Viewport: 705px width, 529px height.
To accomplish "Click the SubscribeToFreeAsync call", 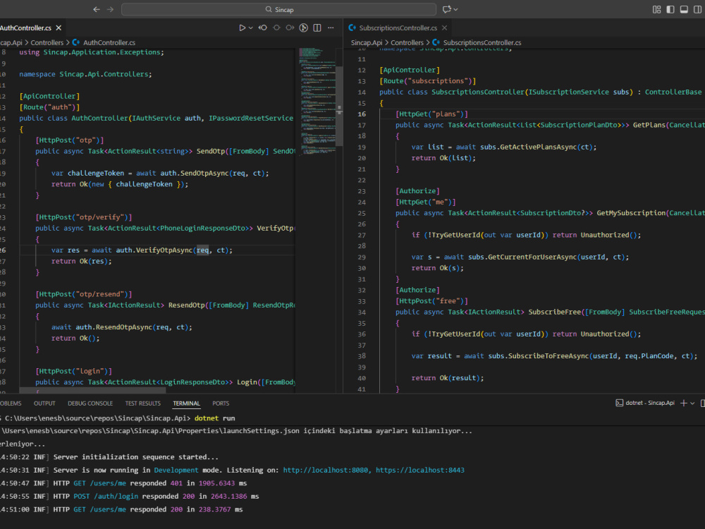I will 548,356.
